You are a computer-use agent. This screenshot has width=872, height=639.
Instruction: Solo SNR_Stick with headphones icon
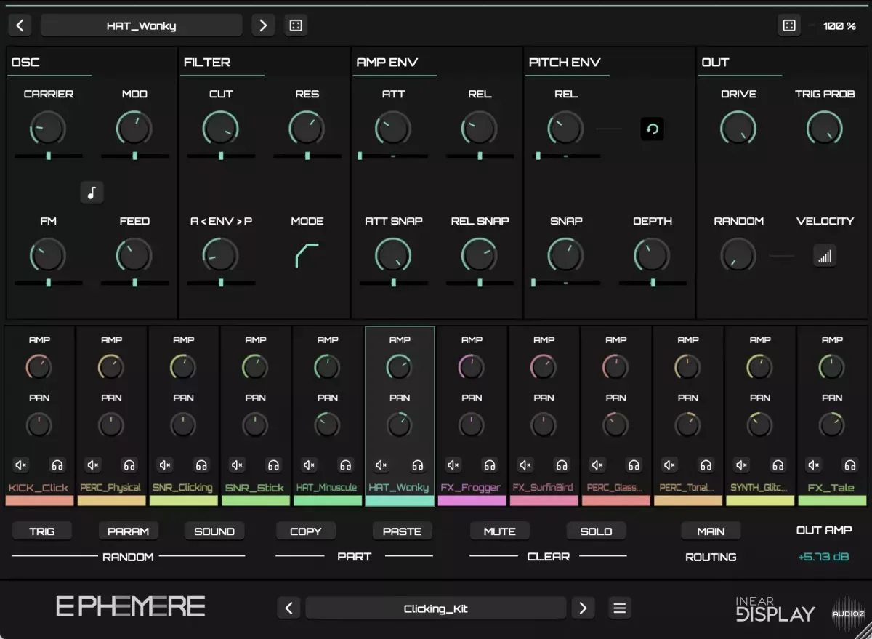(x=273, y=465)
